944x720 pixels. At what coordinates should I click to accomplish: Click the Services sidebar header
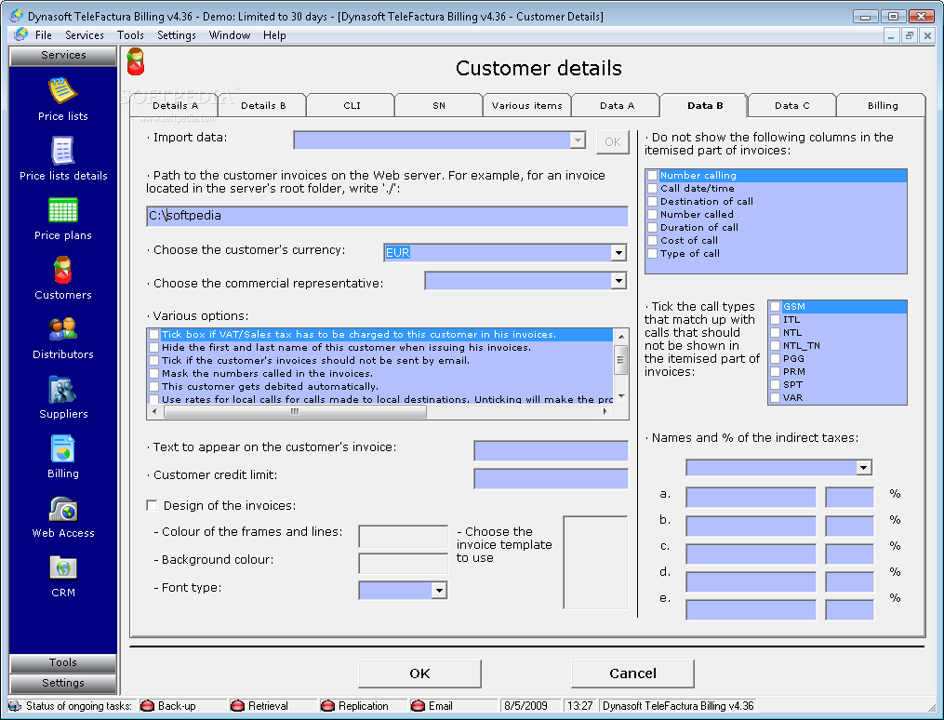click(62, 56)
